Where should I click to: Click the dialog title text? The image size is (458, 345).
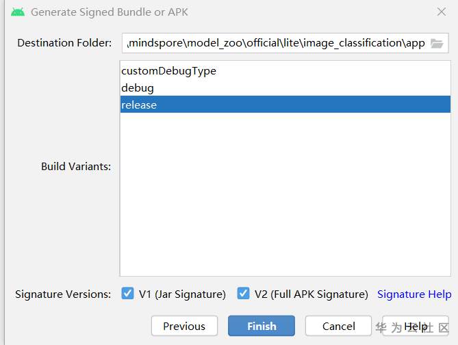(110, 12)
